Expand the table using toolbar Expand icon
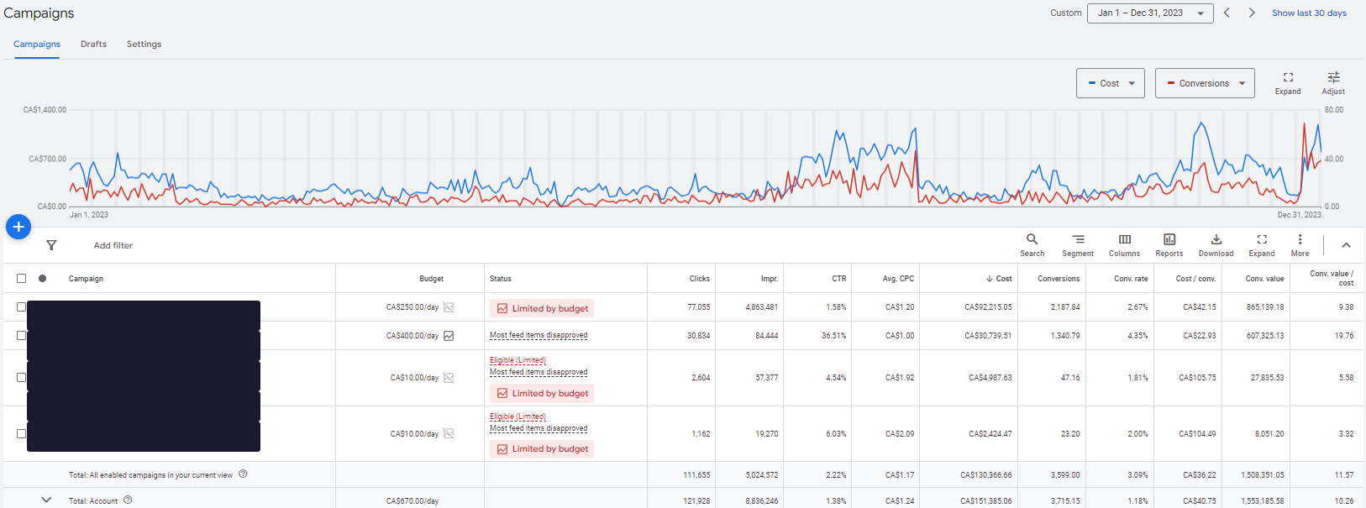1366x508 pixels. click(x=1261, y=245)
